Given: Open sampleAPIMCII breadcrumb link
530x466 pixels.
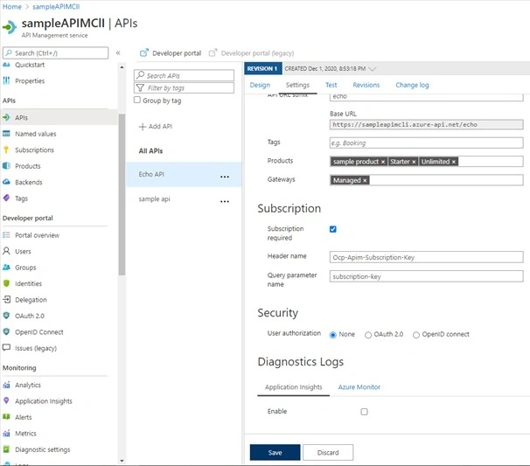Looking at the screenshot, I should pos(56,7).
